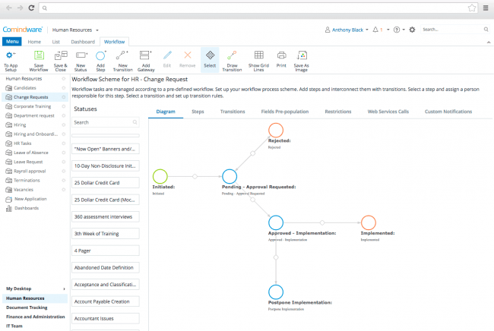
Task: Open Fields Pre-population tab
Action: point(285,112)
